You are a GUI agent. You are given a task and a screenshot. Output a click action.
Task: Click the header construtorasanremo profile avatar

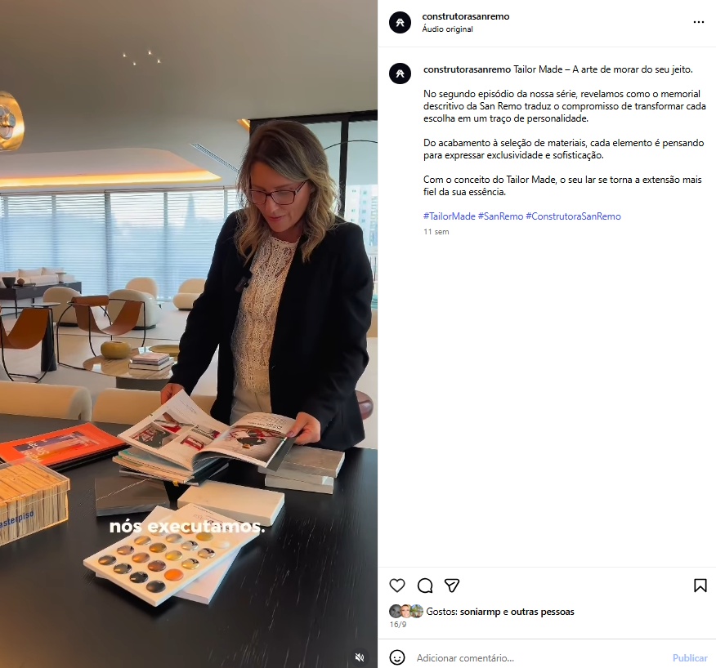click(400, 22)
